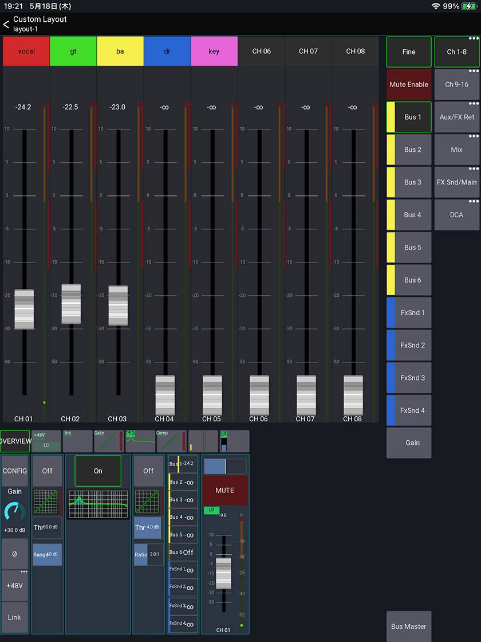
Task: Open the LR pan thumbnail in strip
Action: click(x=234, y=441)
